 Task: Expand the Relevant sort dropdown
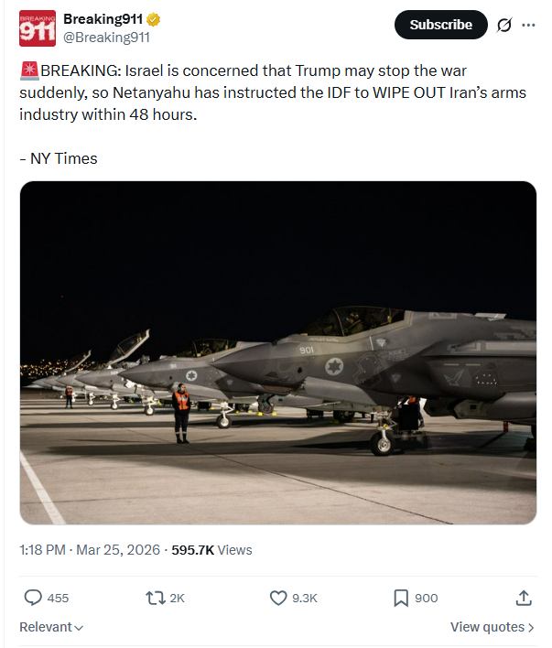click(x=51, y=627)
